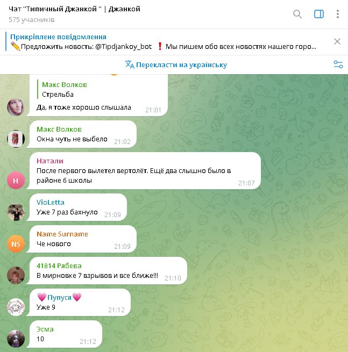Image resolution: width=348 pixels, height=352 pixels.
Task: Open the pinned message Прикріплене повідомлення
Action: pyautogui.click(x=163, y=42)
